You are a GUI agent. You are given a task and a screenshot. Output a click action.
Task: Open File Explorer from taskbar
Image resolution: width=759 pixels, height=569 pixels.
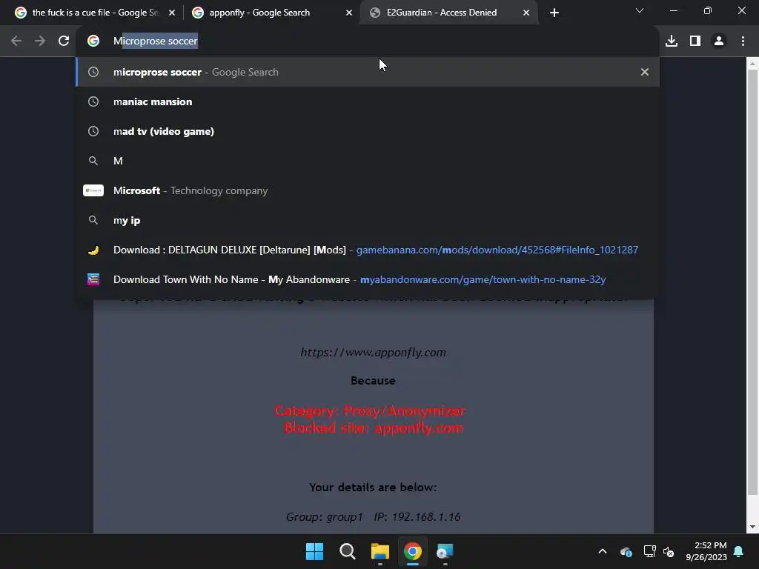[x=380, y=551]
